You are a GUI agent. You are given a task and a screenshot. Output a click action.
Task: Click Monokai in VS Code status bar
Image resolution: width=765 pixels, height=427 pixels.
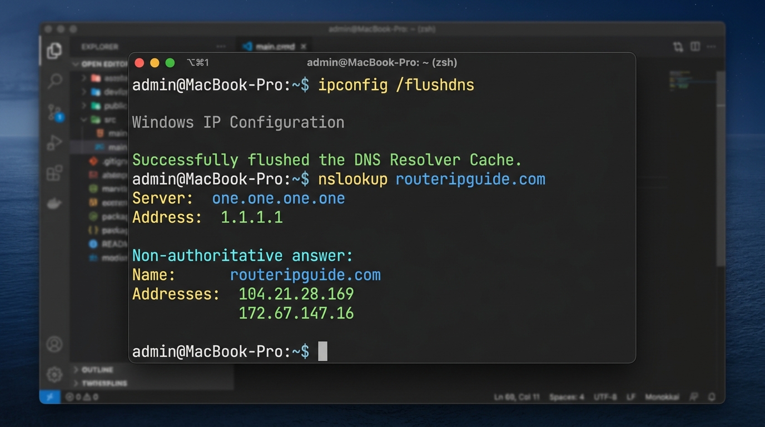point(662,397)
